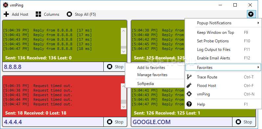Click the vmPing window title text
This screenshot has height=129, width=262.
16,5
